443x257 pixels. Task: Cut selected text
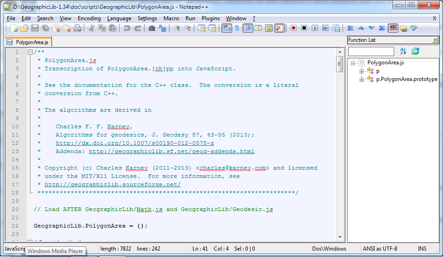coord(91,28)
